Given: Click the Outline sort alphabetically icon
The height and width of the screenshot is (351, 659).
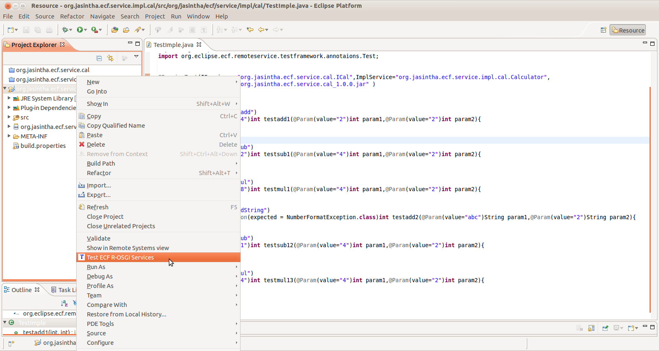Looking at the screenshot, I should coord(64,303).
